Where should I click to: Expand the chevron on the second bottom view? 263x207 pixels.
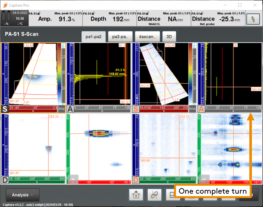73,179
